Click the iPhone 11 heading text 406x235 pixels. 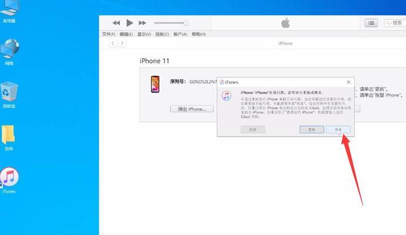pos(155,61)
